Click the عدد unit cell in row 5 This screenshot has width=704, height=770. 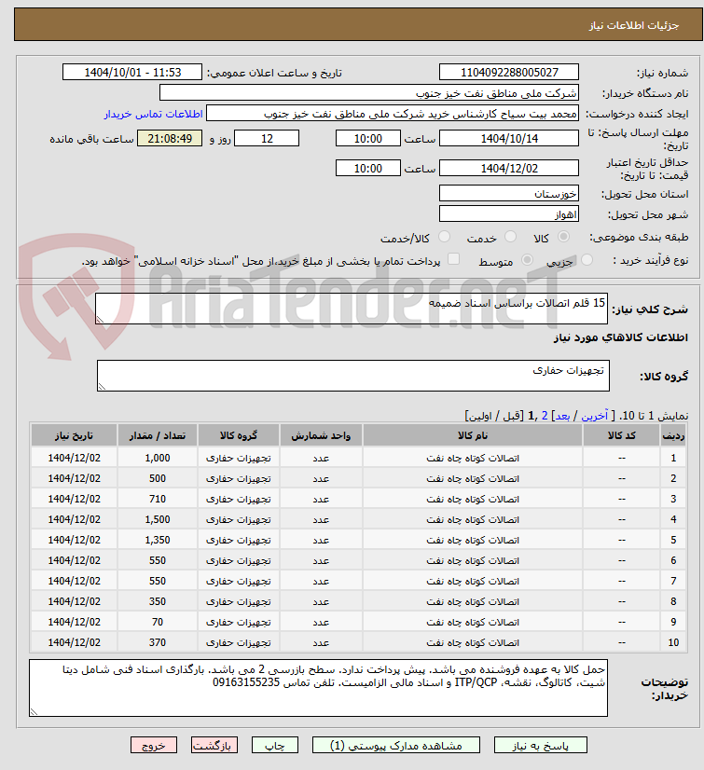click(x=321, y=540)
